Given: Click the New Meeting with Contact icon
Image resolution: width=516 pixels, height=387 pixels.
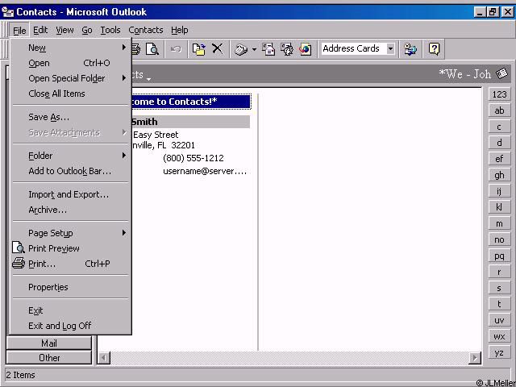Looking at the screenshot, I should click(x=287, y=49).
